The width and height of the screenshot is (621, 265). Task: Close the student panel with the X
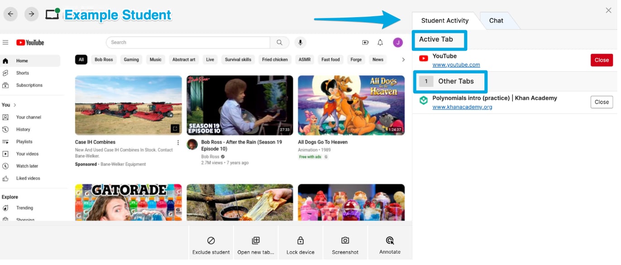608,10
